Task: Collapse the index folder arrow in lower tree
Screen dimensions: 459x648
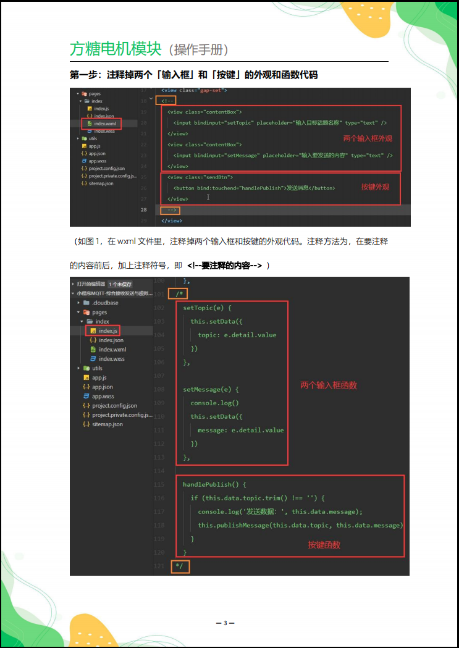Action: pyautogui.click(x=82, y=321)
